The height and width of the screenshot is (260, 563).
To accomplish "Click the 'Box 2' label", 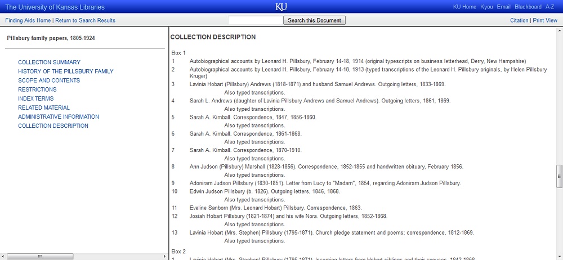I will tap(178, 252).
